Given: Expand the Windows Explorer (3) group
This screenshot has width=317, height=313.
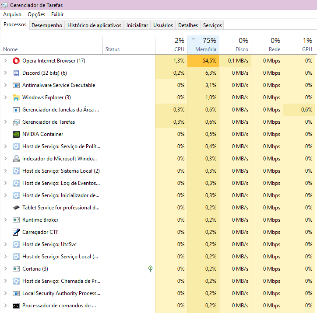Looking at the screenshot, I should coord(6,97).
